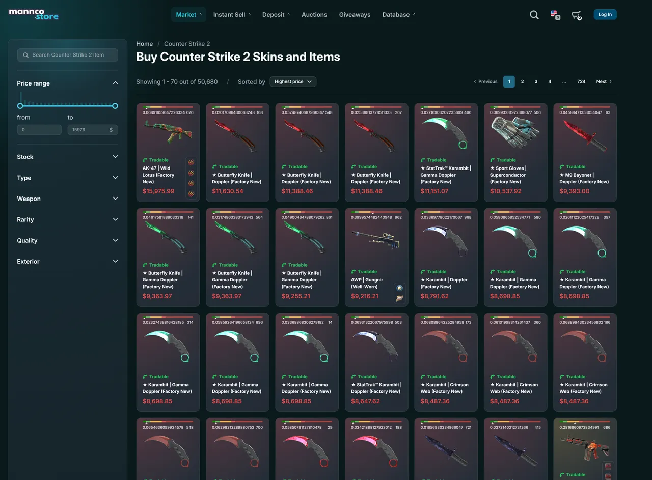652x480 pixels.
Task: Go to the Previous results page
Action: (x=485, y=81)
